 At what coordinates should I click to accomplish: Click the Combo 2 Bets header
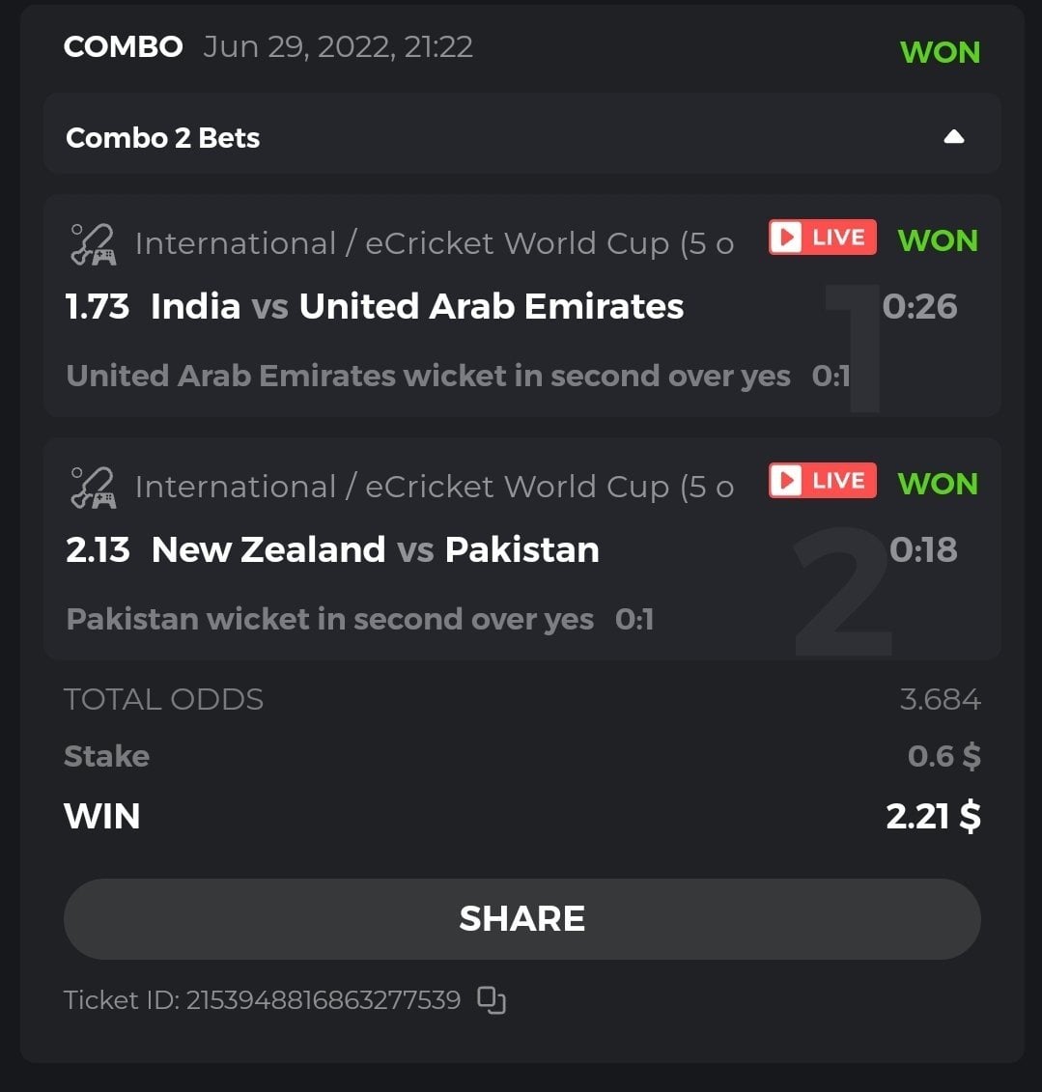coord(163,138)
